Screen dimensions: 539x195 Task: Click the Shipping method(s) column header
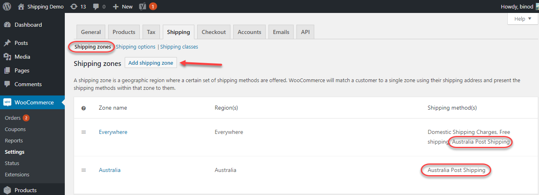point(452,108)
